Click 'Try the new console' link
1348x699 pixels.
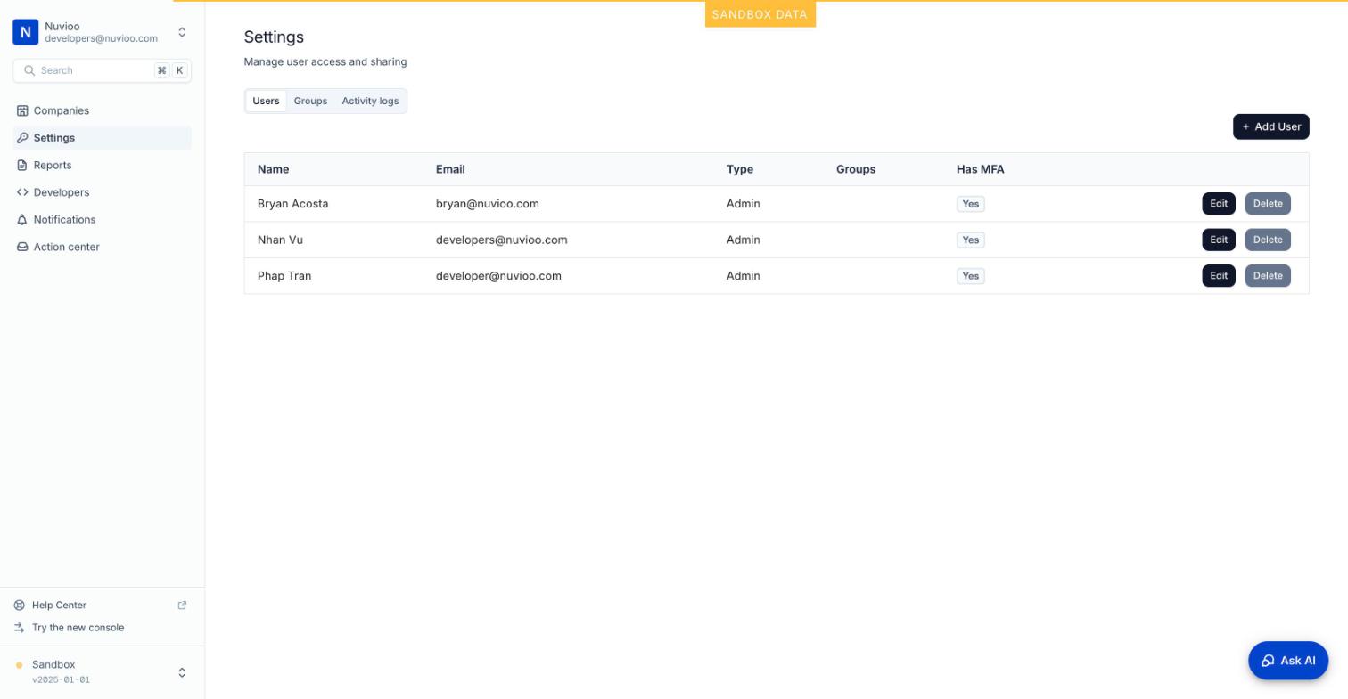click(78, 628)
